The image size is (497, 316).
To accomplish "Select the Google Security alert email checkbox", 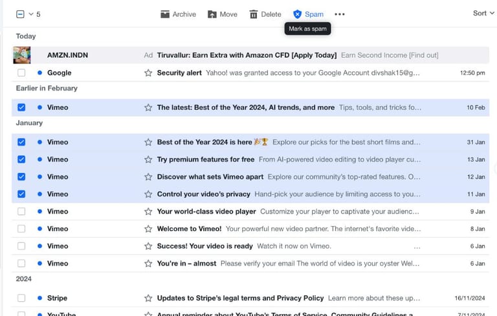I will point(21,73).
